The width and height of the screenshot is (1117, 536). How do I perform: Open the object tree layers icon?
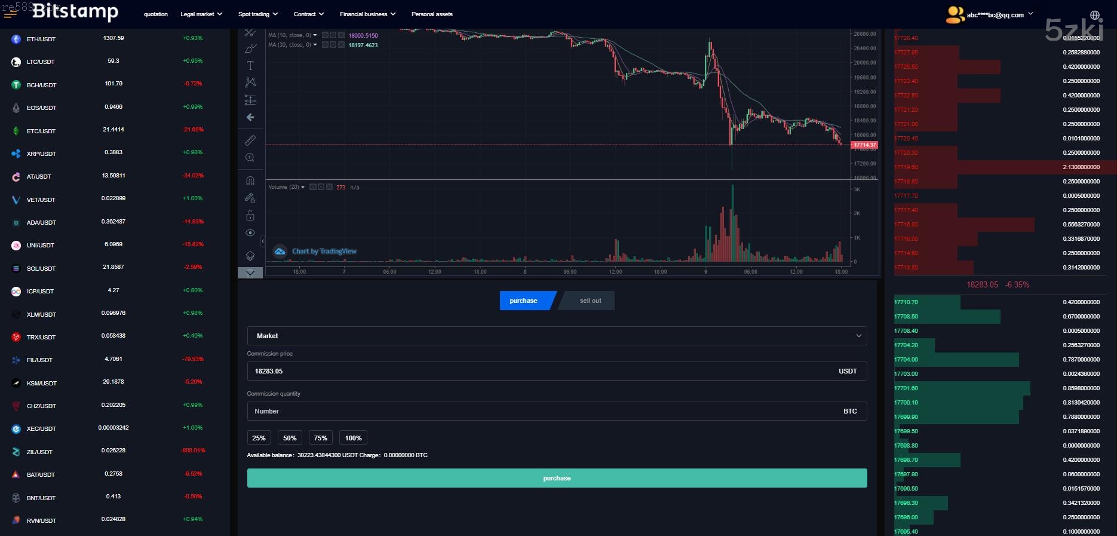coord(250,256)
